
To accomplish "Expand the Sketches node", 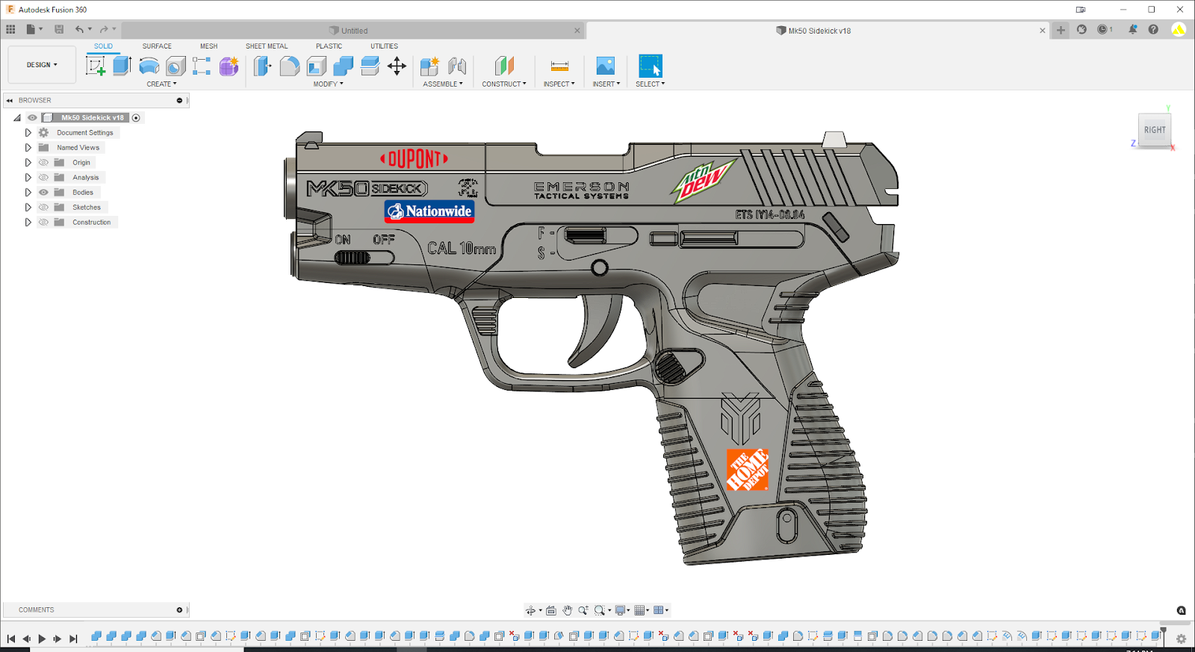I will 28,207.
